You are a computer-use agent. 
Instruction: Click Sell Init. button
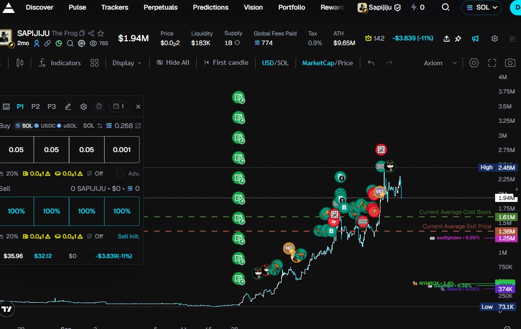(129, 236)
